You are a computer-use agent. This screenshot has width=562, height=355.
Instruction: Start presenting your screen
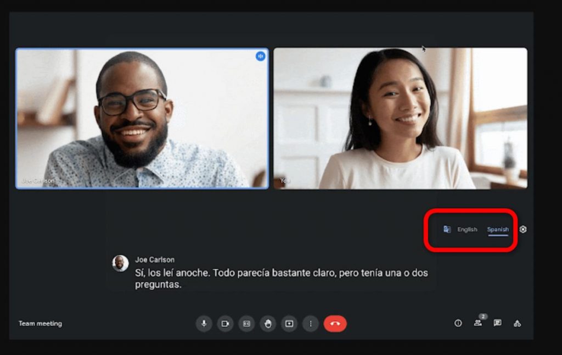tap(289, 324)
